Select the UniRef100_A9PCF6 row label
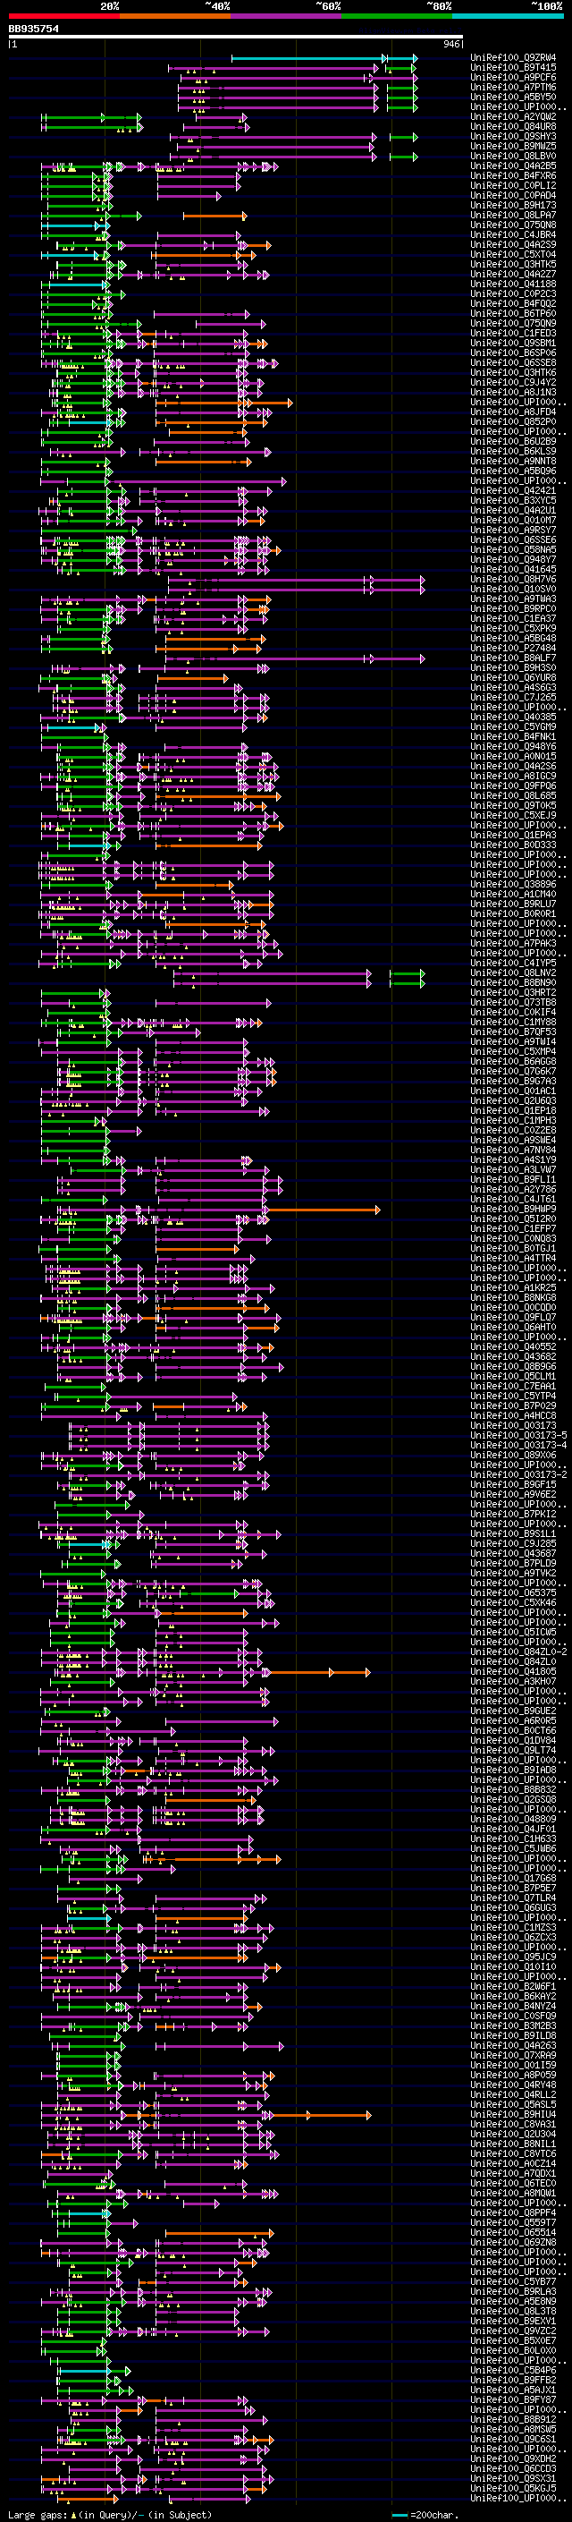Screen dimensions: 572x2522 tap(513, 77)
